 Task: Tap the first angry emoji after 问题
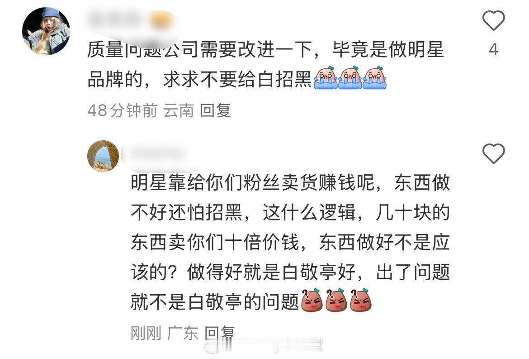click(x=312, y=300)
